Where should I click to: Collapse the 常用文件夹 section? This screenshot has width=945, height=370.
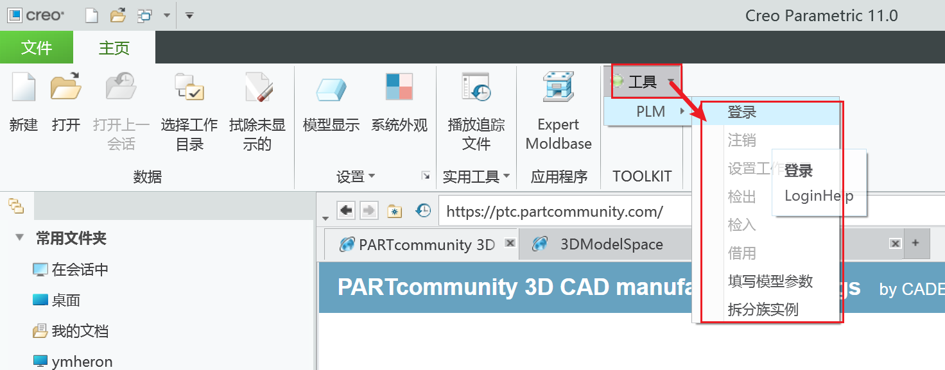[20, 239]
